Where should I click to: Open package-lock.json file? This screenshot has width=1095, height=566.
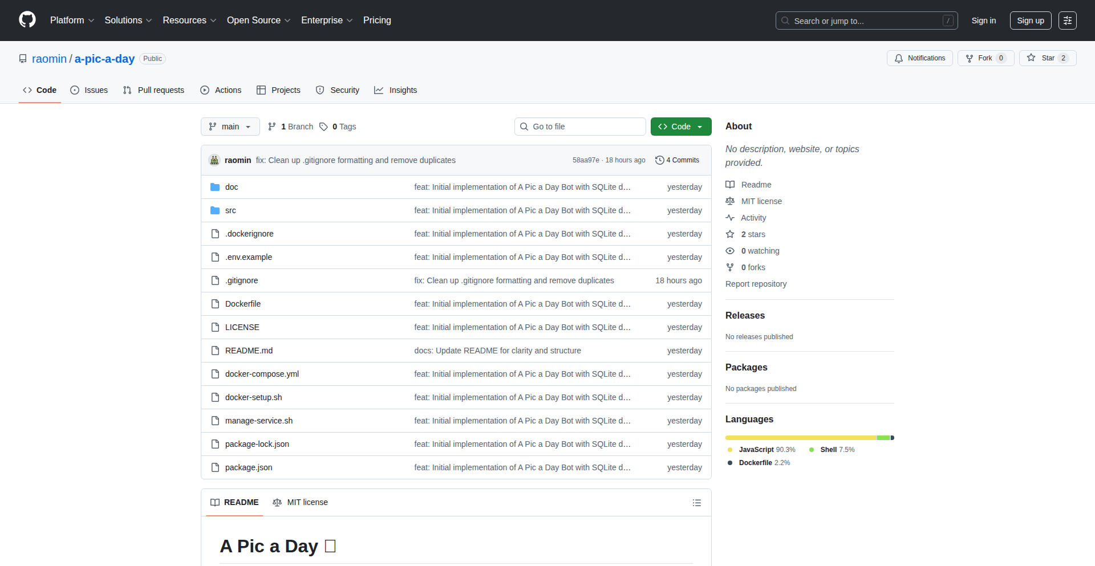[x=257, y=444]
